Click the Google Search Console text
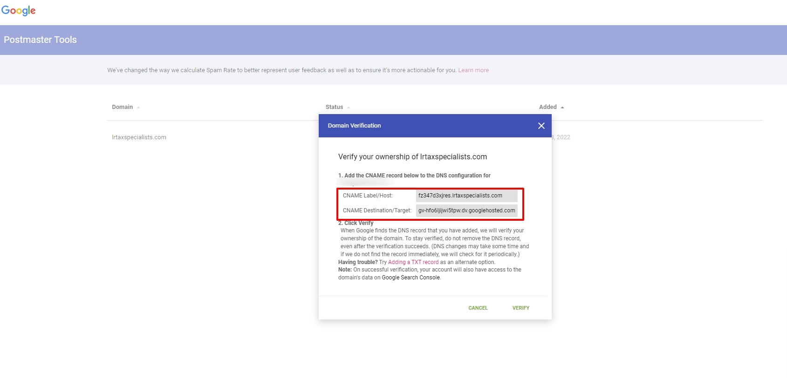The height and width of the screenshot is (387, 787). (x=411, y=278)
